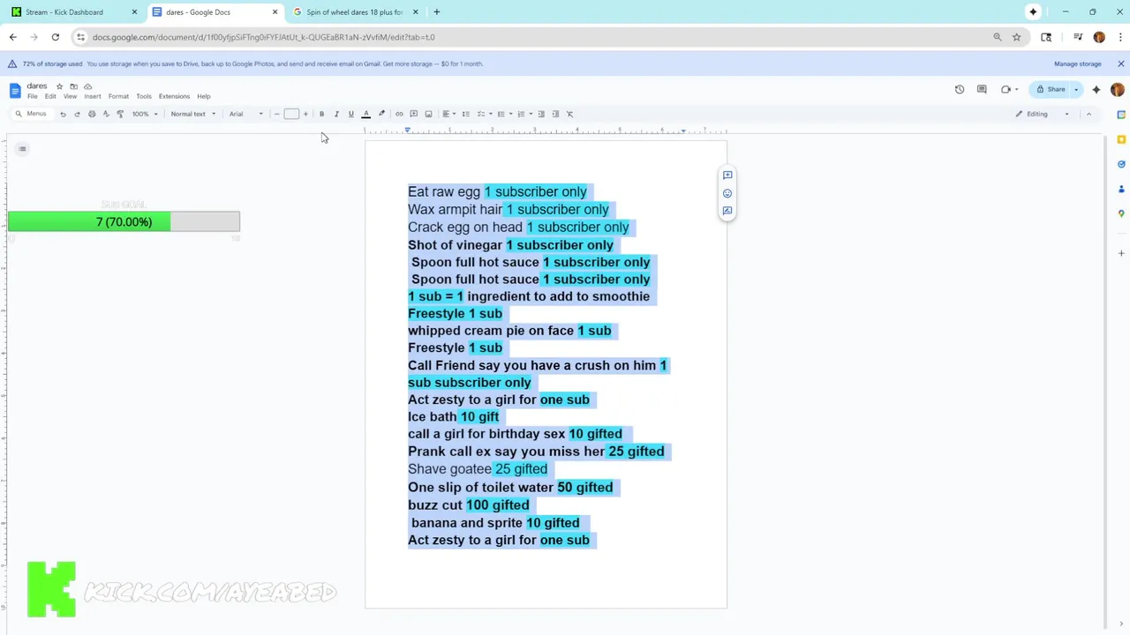Click the Redo icon in the Docs toolbar

pyautogui.click(x=77, y=114)
